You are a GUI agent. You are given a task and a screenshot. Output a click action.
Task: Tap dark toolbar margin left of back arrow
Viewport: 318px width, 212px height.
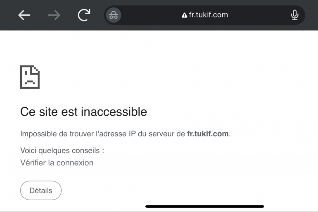pos(9,15)
